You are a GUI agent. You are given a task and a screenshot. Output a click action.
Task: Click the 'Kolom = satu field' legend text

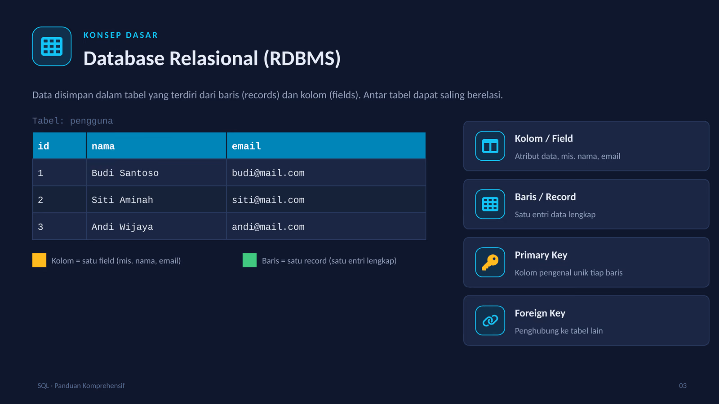pyautogui.click(x=116, y=261)
